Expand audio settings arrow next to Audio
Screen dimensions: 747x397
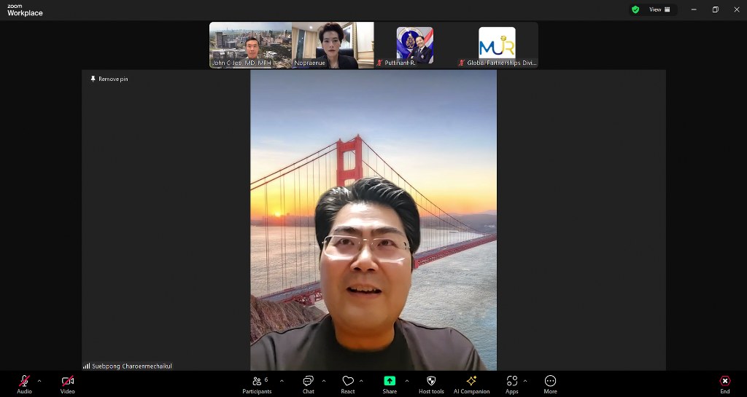coord(39,380)
